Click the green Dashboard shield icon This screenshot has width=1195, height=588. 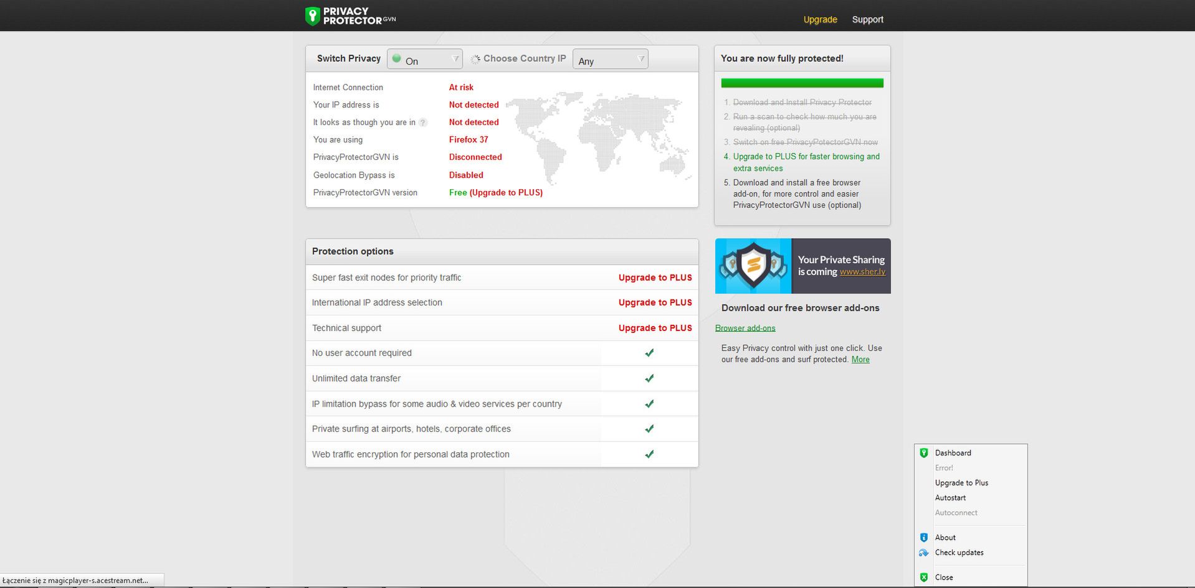[923, 453]
